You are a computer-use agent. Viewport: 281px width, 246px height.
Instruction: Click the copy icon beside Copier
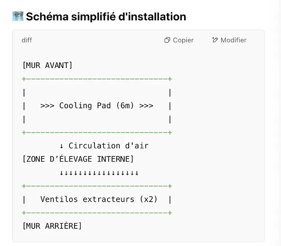(167, 40)
